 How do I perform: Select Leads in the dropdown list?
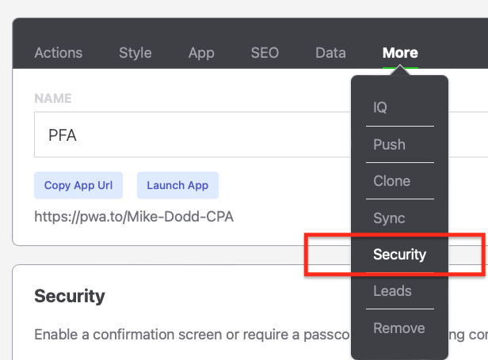coord(392,291)
